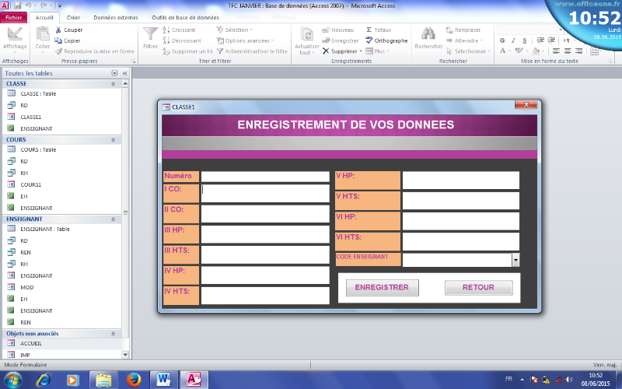Open the Affichage view button
622x389 pixels.
tap(15, 40)
